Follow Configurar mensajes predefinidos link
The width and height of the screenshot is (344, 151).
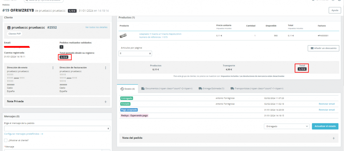(x=23, y=134)
